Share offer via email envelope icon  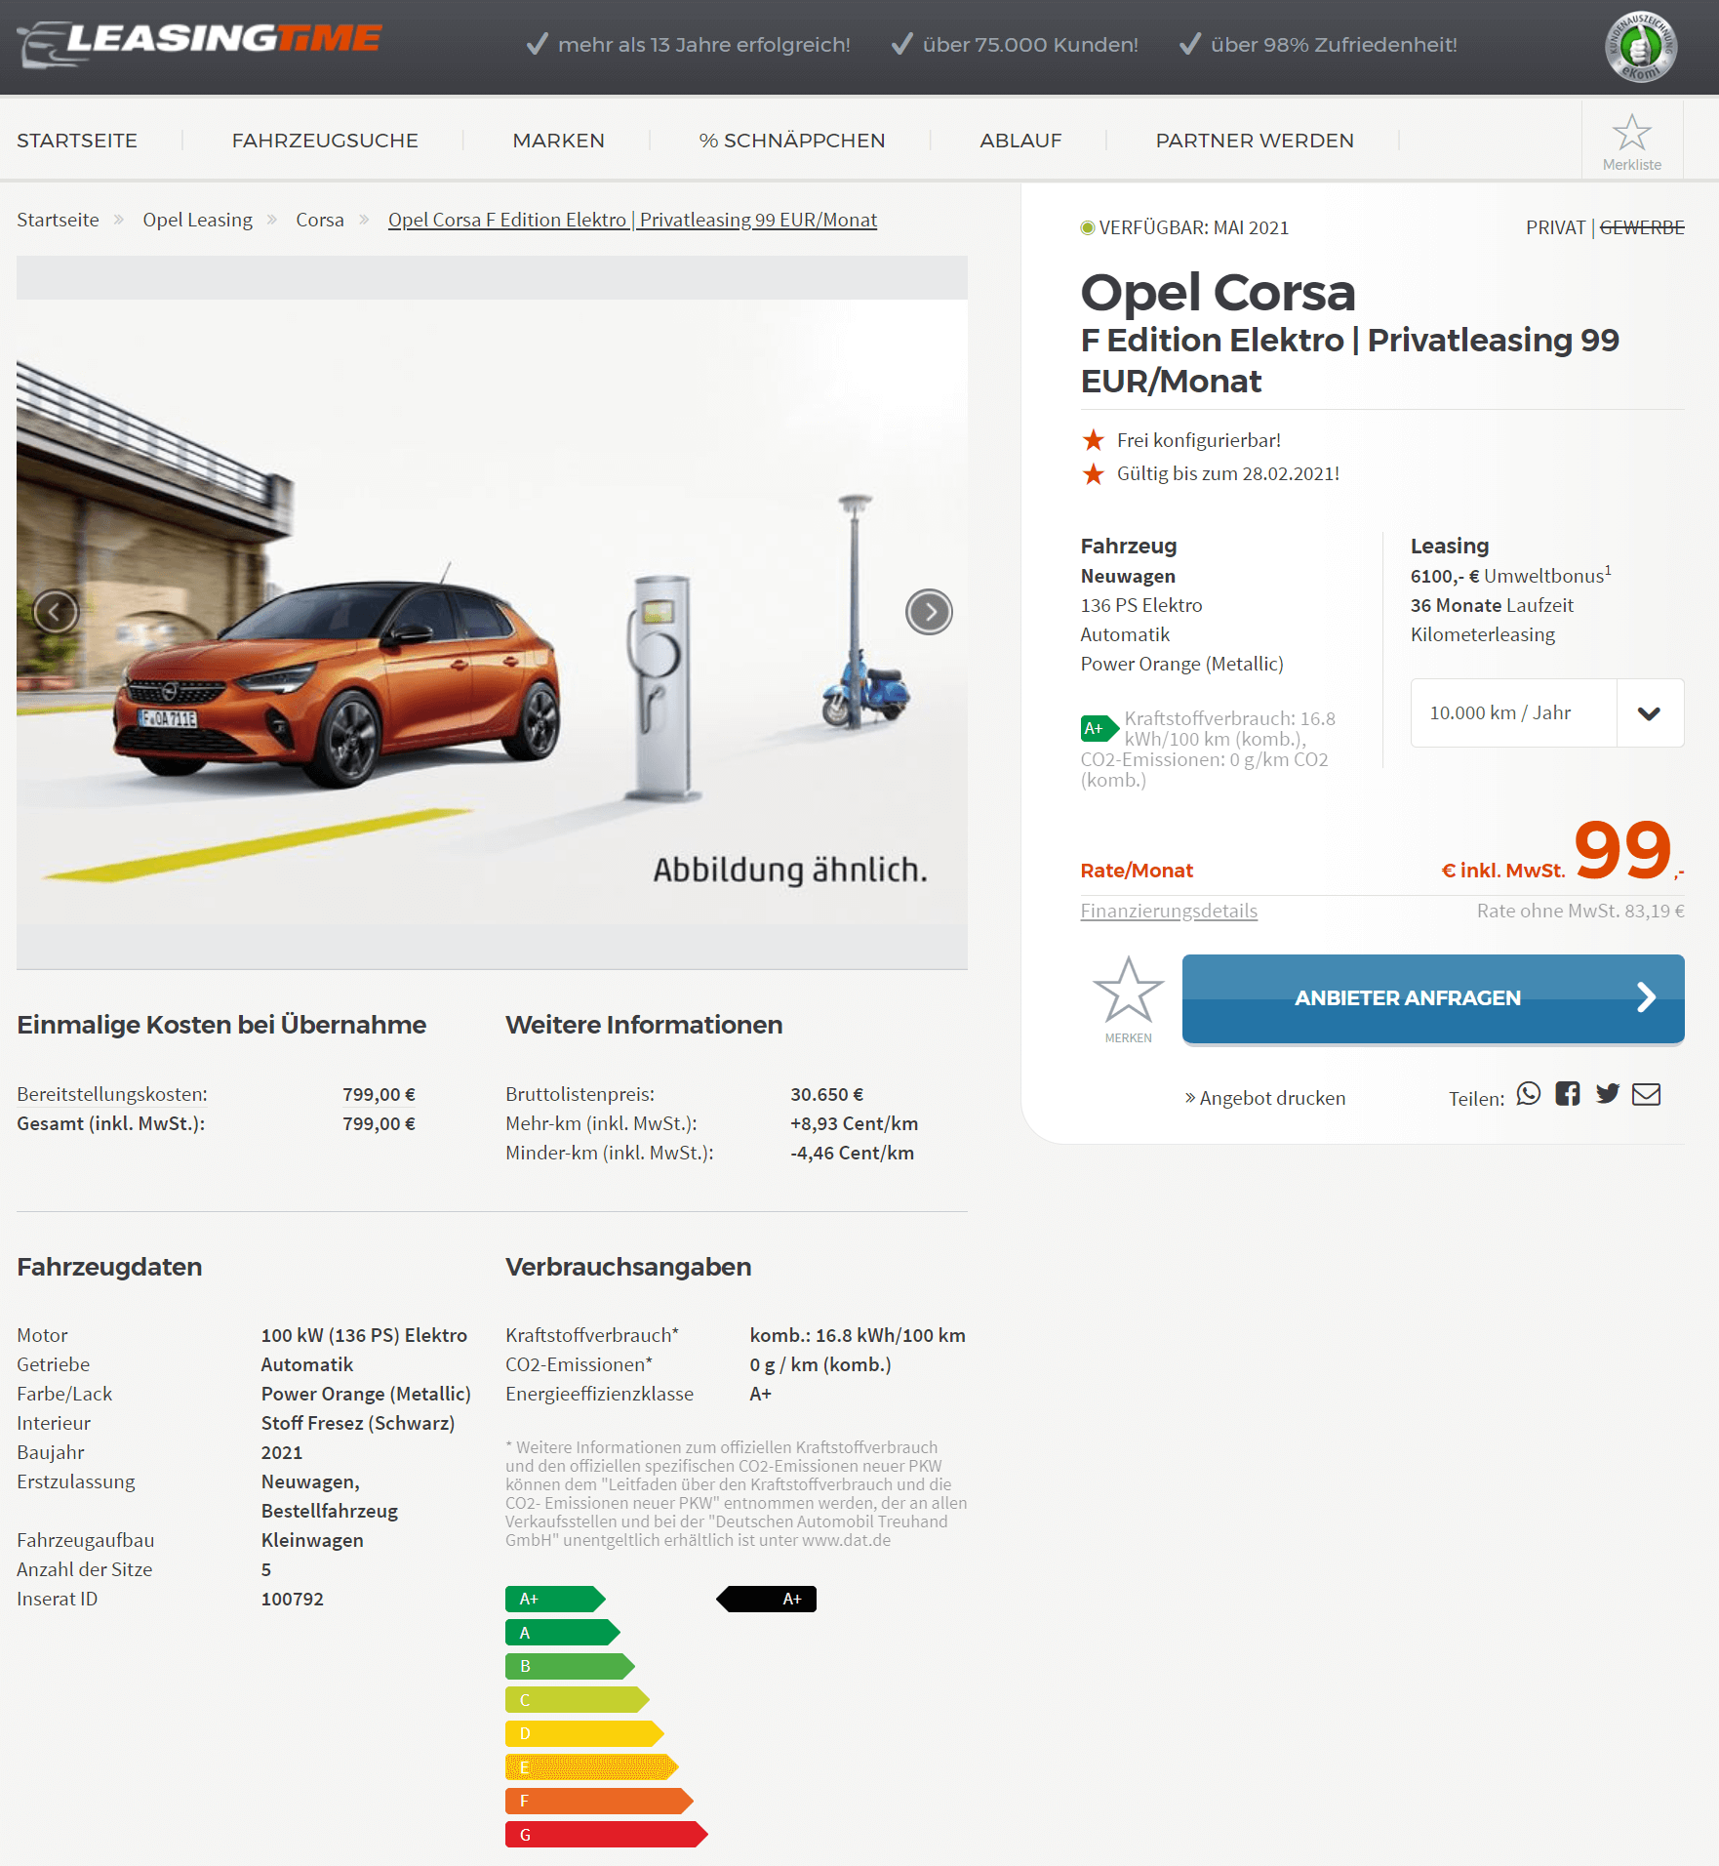click(x=1647, y=1094)
